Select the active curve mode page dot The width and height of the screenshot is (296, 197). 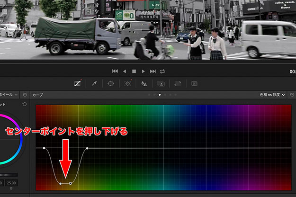point(160,95)
